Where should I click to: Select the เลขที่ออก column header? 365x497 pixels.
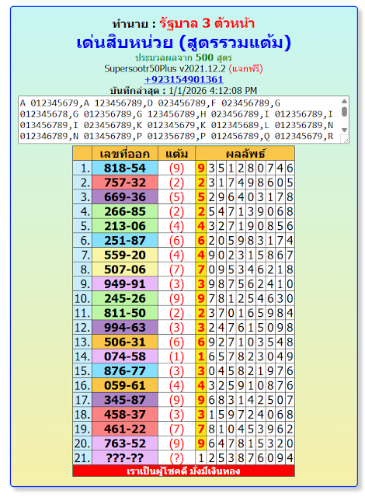125,154
